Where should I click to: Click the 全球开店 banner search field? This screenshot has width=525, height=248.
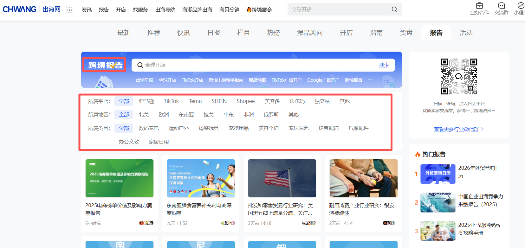click(254, 65)
